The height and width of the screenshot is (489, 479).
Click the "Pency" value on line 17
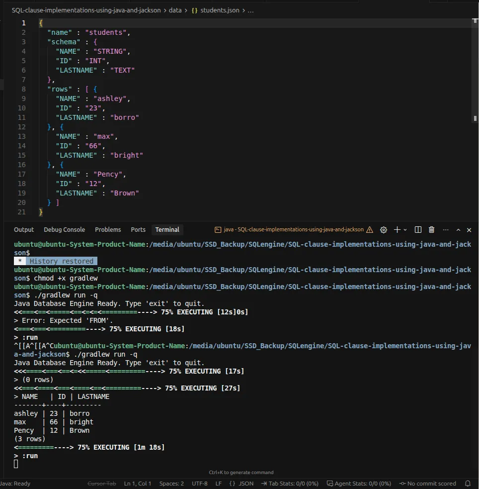click(108, 174)
